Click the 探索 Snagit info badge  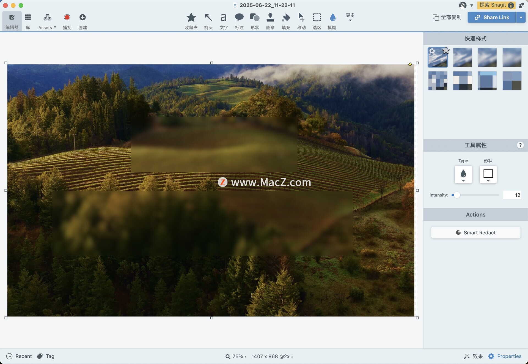tap(496, 5)
